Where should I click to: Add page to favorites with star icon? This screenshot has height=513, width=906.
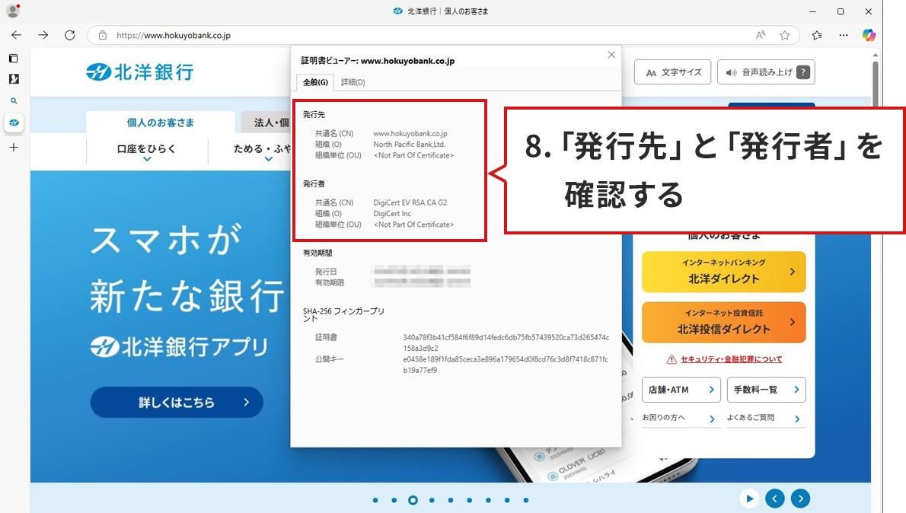point(785,35)
